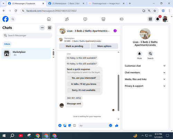The image size is (173, 139).
Task: Open the Facebook menu grid icon
Action: [150, 19]
